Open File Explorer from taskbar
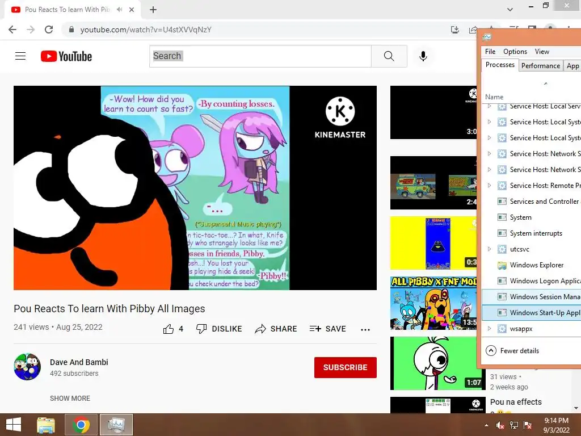Screen dimensions: 581x436 [46, 425]
